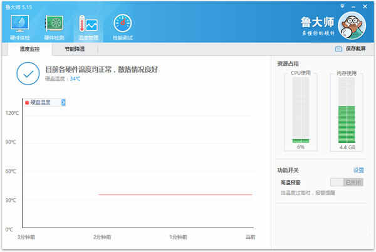Close the 鲁大师 window
This screenshot has width=376, height=252.
[x=365, y=6]
